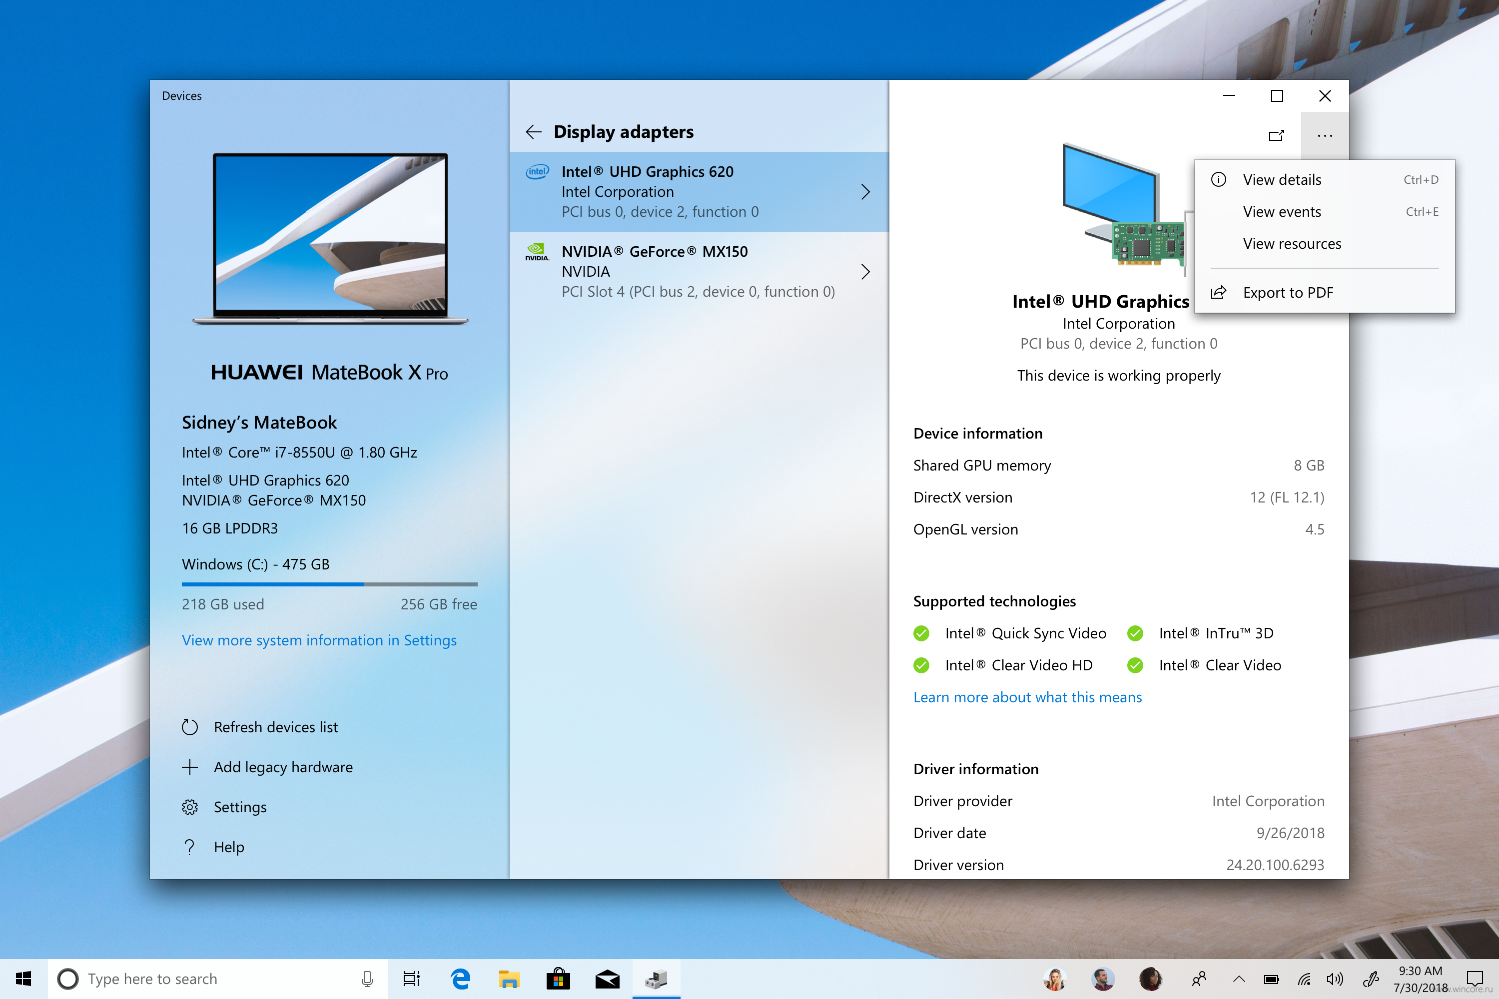1499x999 pixels.
Task: Open the People icon in system tray
Action: (x=1199, y=979)
